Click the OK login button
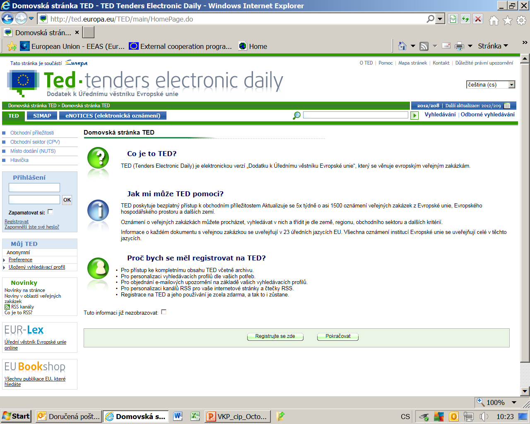This screenshot has height=424, width=530. click(67, 200)
